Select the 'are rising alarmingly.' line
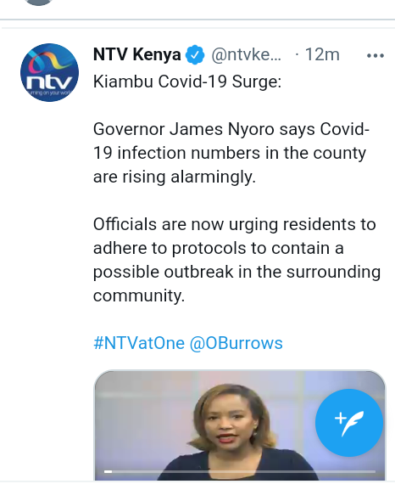This screenshot has width=395, height=484. pos(175,177)
